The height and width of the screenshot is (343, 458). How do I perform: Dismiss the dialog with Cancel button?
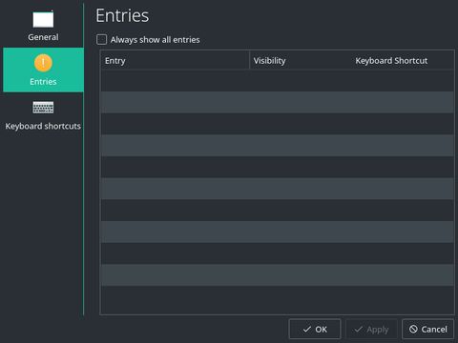tap(427, 329)
